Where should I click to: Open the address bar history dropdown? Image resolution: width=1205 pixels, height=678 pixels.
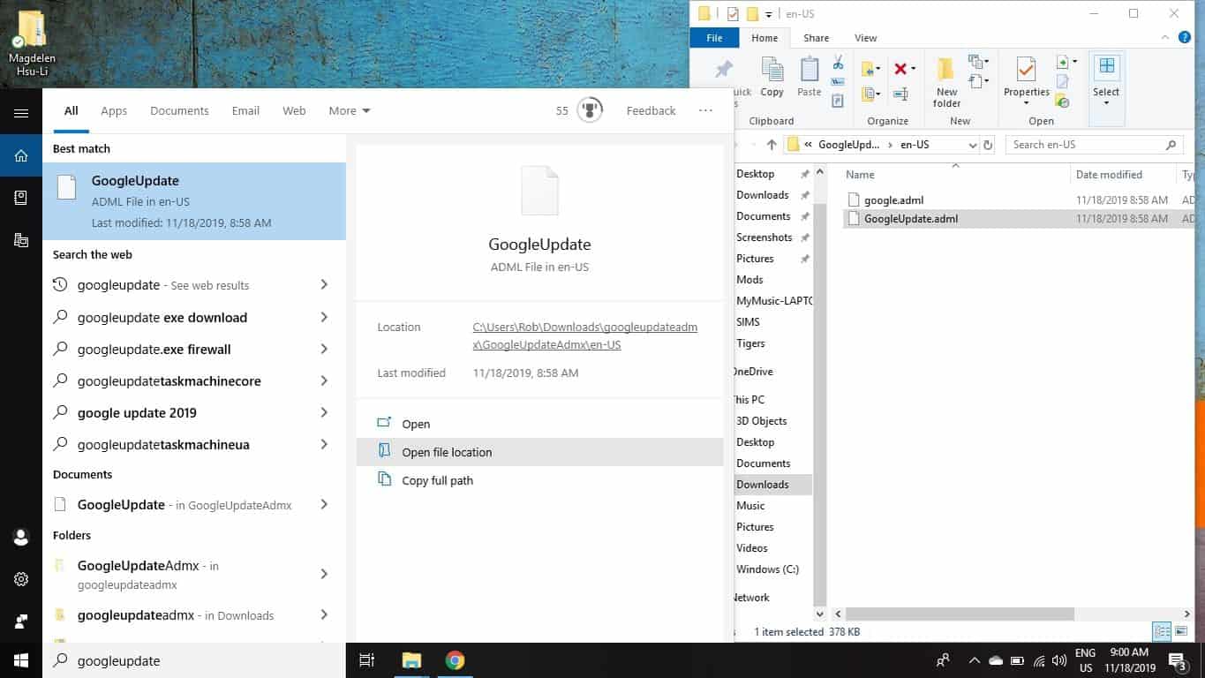point(973,145)
